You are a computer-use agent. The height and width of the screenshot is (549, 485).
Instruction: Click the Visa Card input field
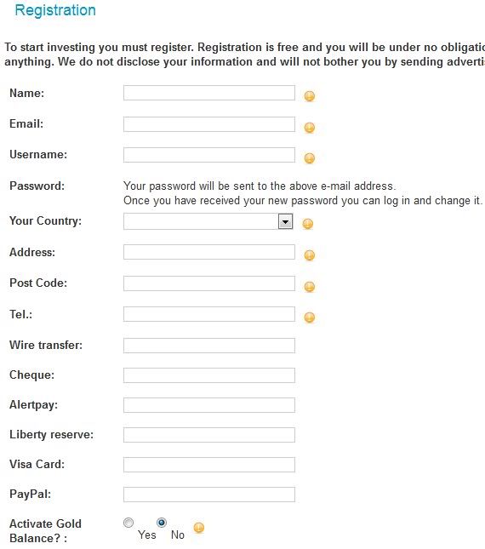pyautogui.click(x=209, y=465)
